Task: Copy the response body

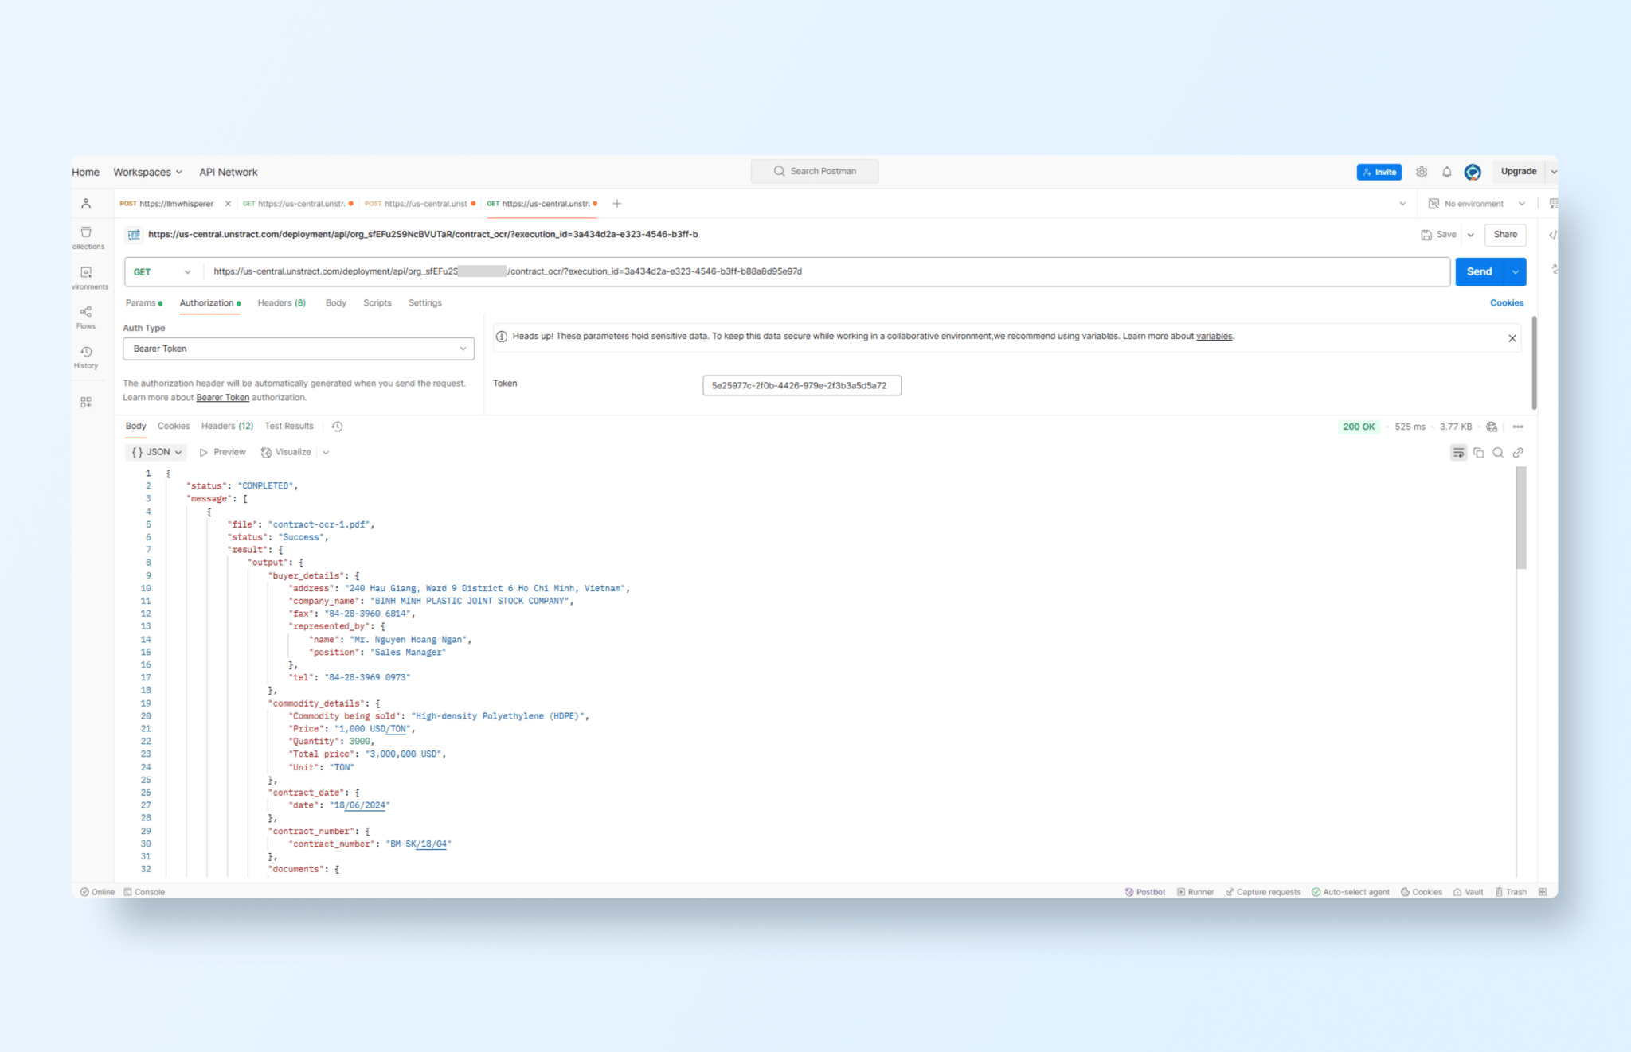Action: 1479,452
